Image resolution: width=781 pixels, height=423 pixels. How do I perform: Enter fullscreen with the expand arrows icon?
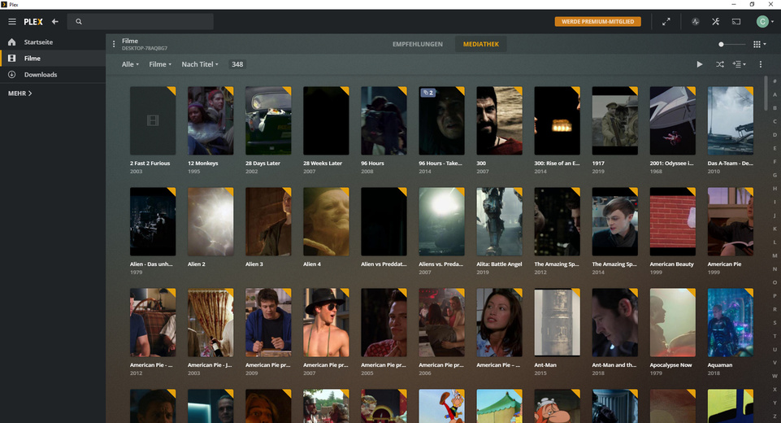coord(666,21)
